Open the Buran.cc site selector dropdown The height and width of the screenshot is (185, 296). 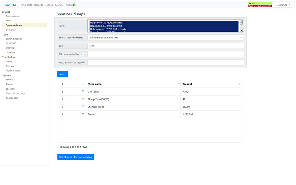pyautogui.click(x=282, y=5)
